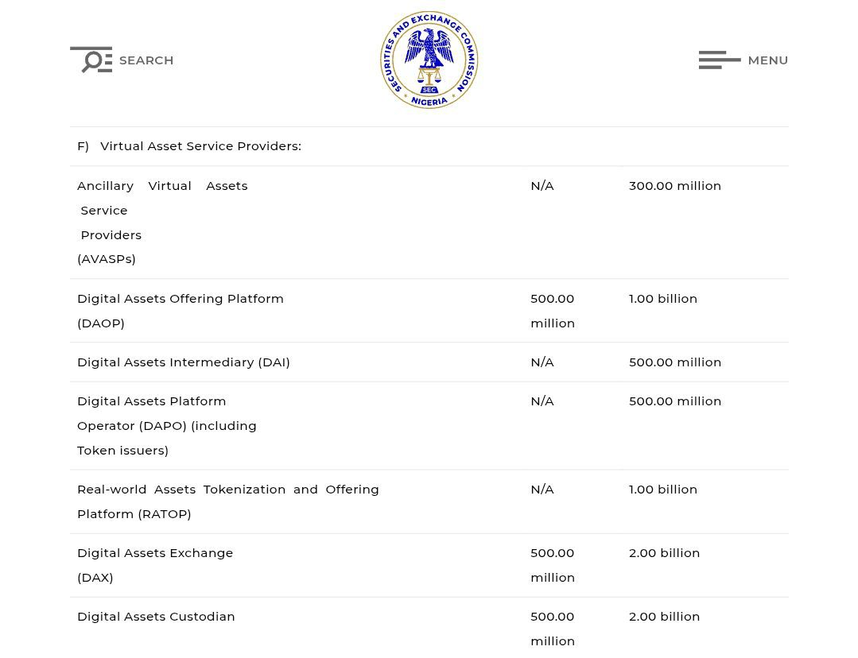Screen dimensions: 858x658
Task: Click 'Digital Assets Platform' row text
Action: coord(152,401)
